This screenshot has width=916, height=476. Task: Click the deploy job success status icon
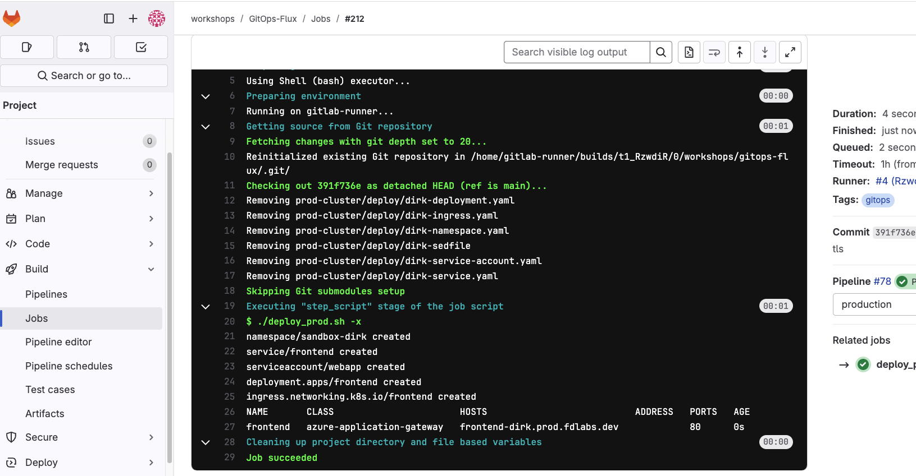click(x=863, y=364)
